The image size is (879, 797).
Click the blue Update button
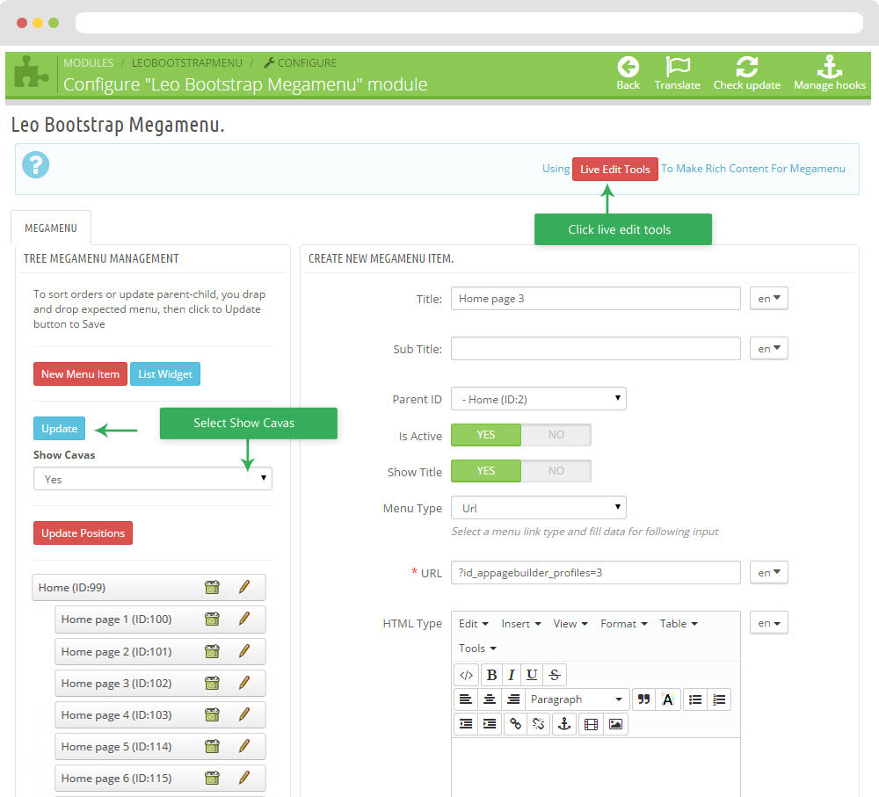(x=60, y=428)
